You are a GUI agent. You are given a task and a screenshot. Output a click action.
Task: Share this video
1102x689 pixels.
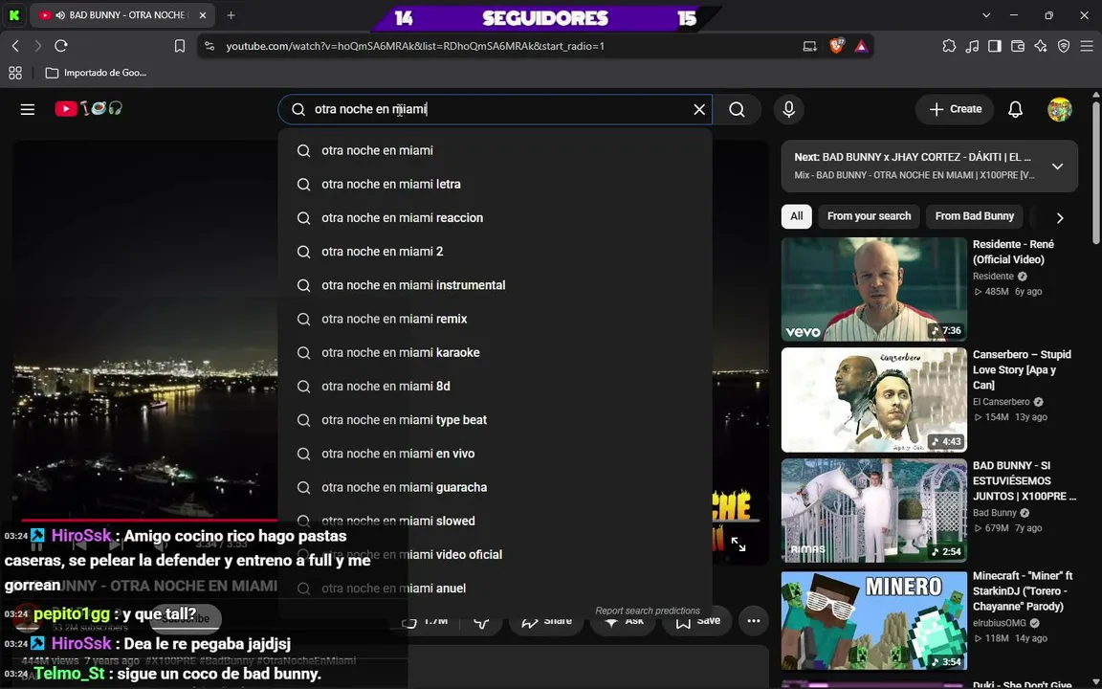tap(547, 621)
